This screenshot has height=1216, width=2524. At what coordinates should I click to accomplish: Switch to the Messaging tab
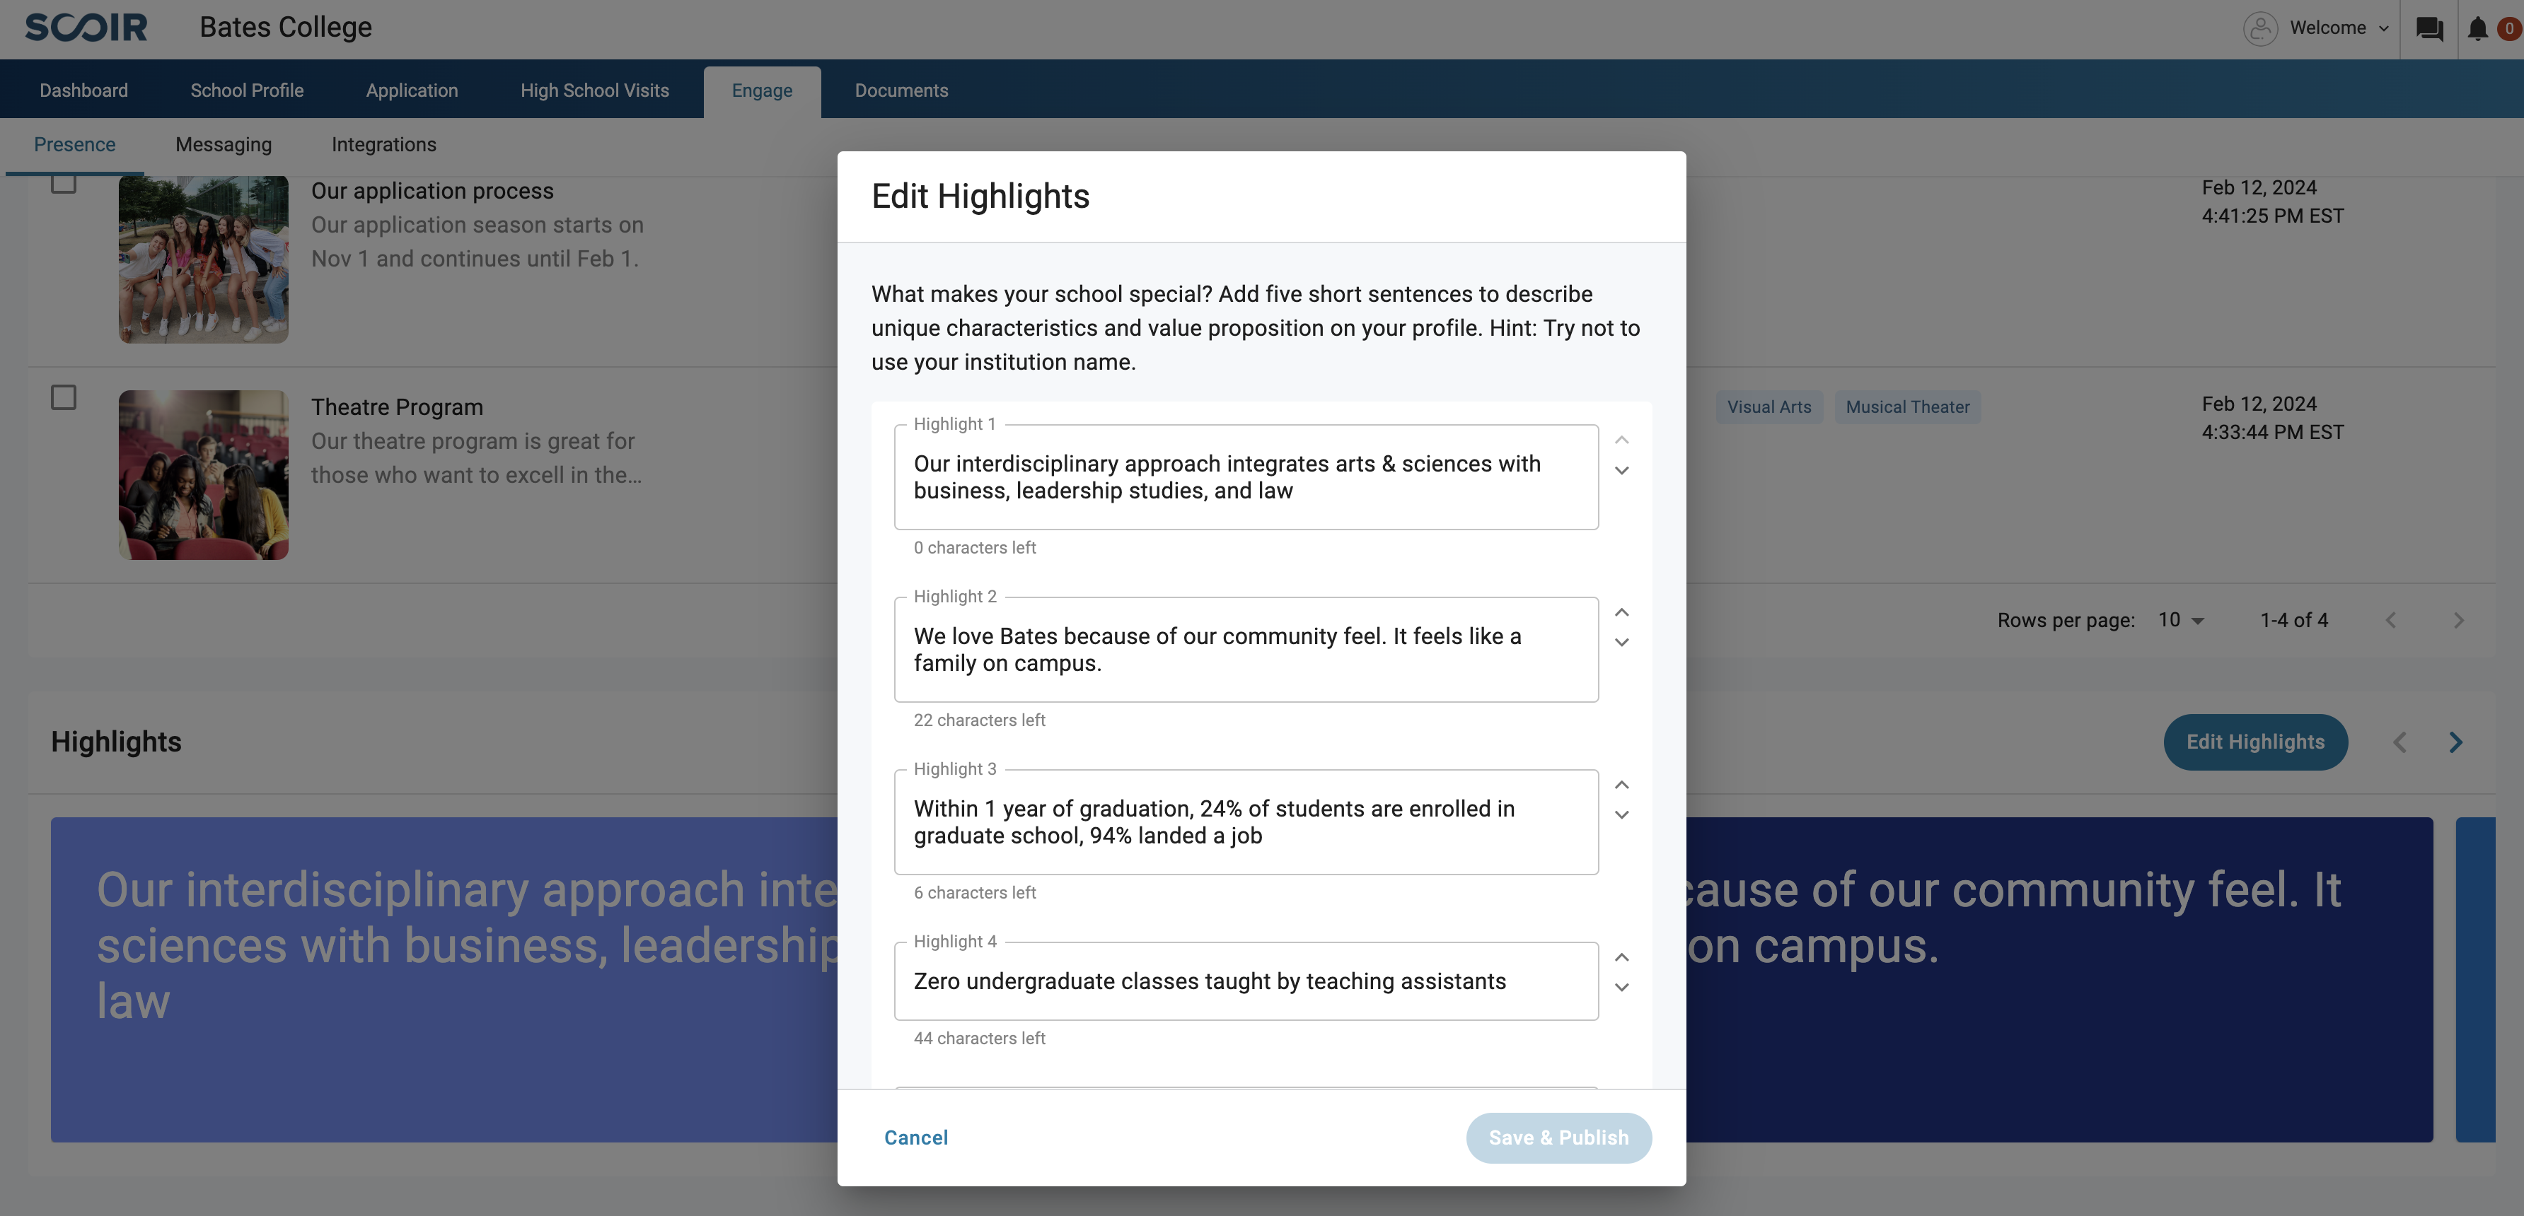pos(224,145)
